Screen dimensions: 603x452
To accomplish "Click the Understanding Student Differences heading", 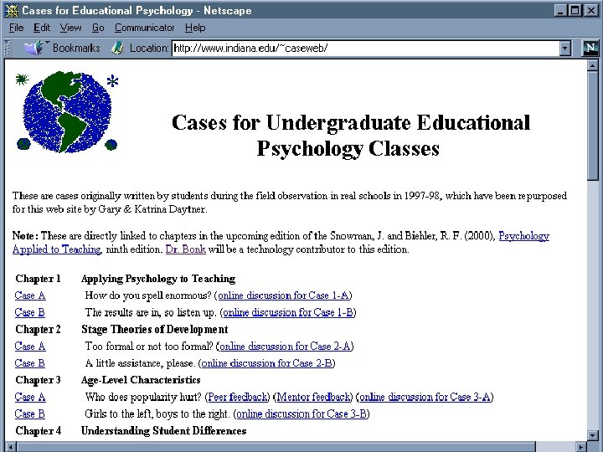I will click(163, 430).
